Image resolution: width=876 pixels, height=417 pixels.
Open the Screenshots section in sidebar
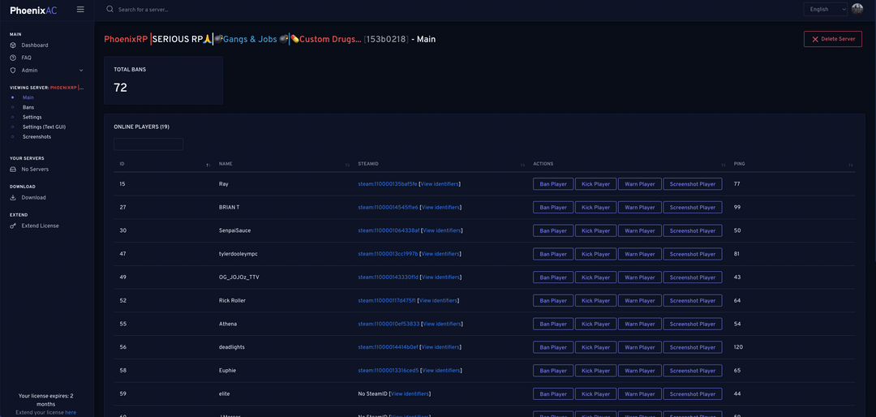tap(36, 136)
